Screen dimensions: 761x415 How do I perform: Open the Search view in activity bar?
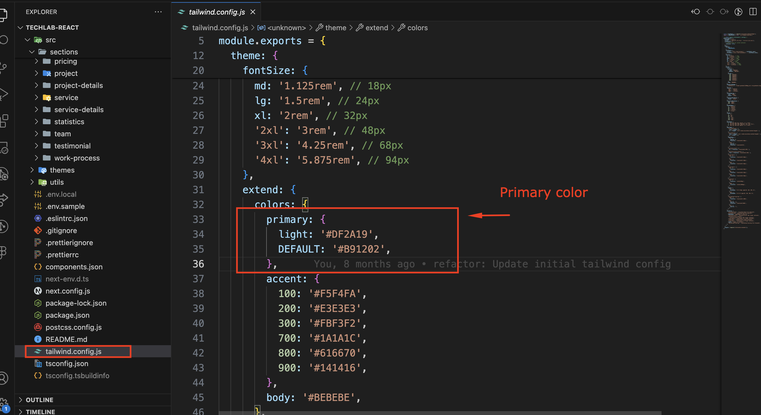coord(4,40)
